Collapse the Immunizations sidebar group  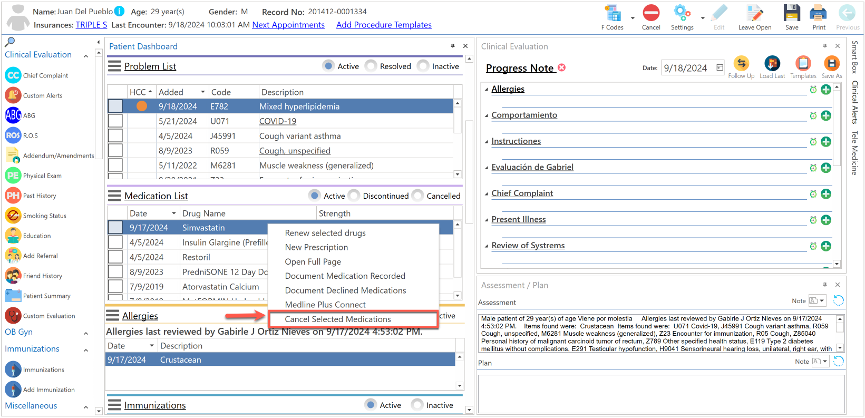point(86,350)
